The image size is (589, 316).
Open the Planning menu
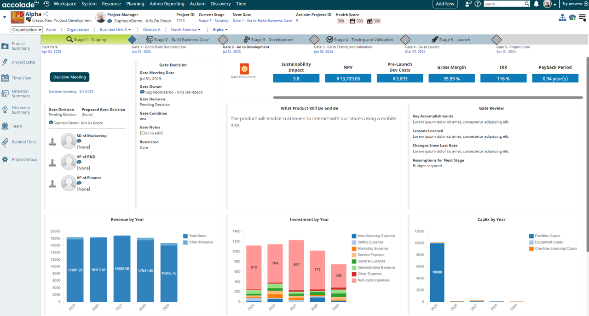click(x=135, y=4)
